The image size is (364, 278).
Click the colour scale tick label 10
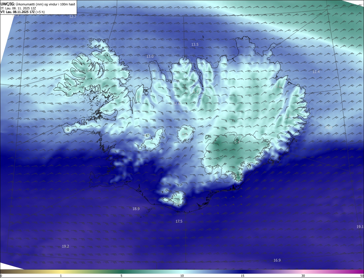coord(182,276)
